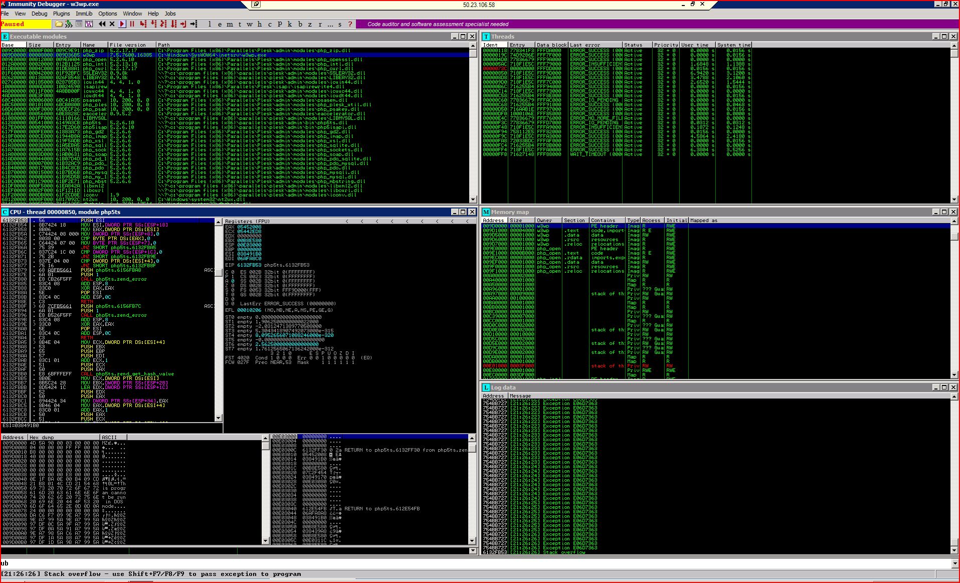Select the ESP register value 00E03000

(x=249, y=245)
